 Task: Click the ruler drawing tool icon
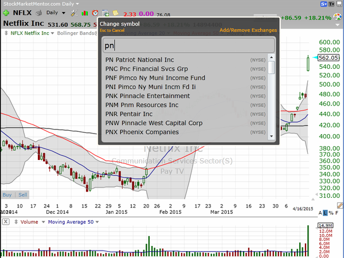pos(340,205)
